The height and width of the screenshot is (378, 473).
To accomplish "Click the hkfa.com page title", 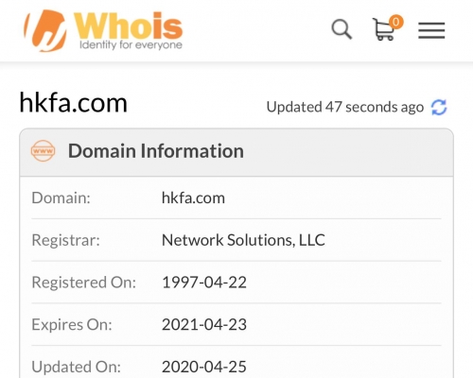I will click(73, 102).
